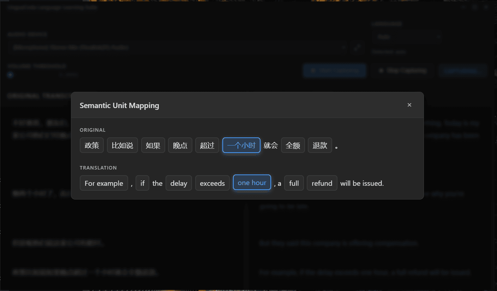The image size is (497, 291).
Task: Open the Language dropdown
Action: (x=407, y=37)
